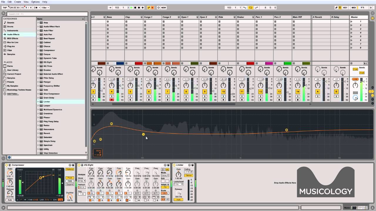Click the Limiter Stereo button
376x211 pixels.
pyautogui.click(x=189, y=175)
